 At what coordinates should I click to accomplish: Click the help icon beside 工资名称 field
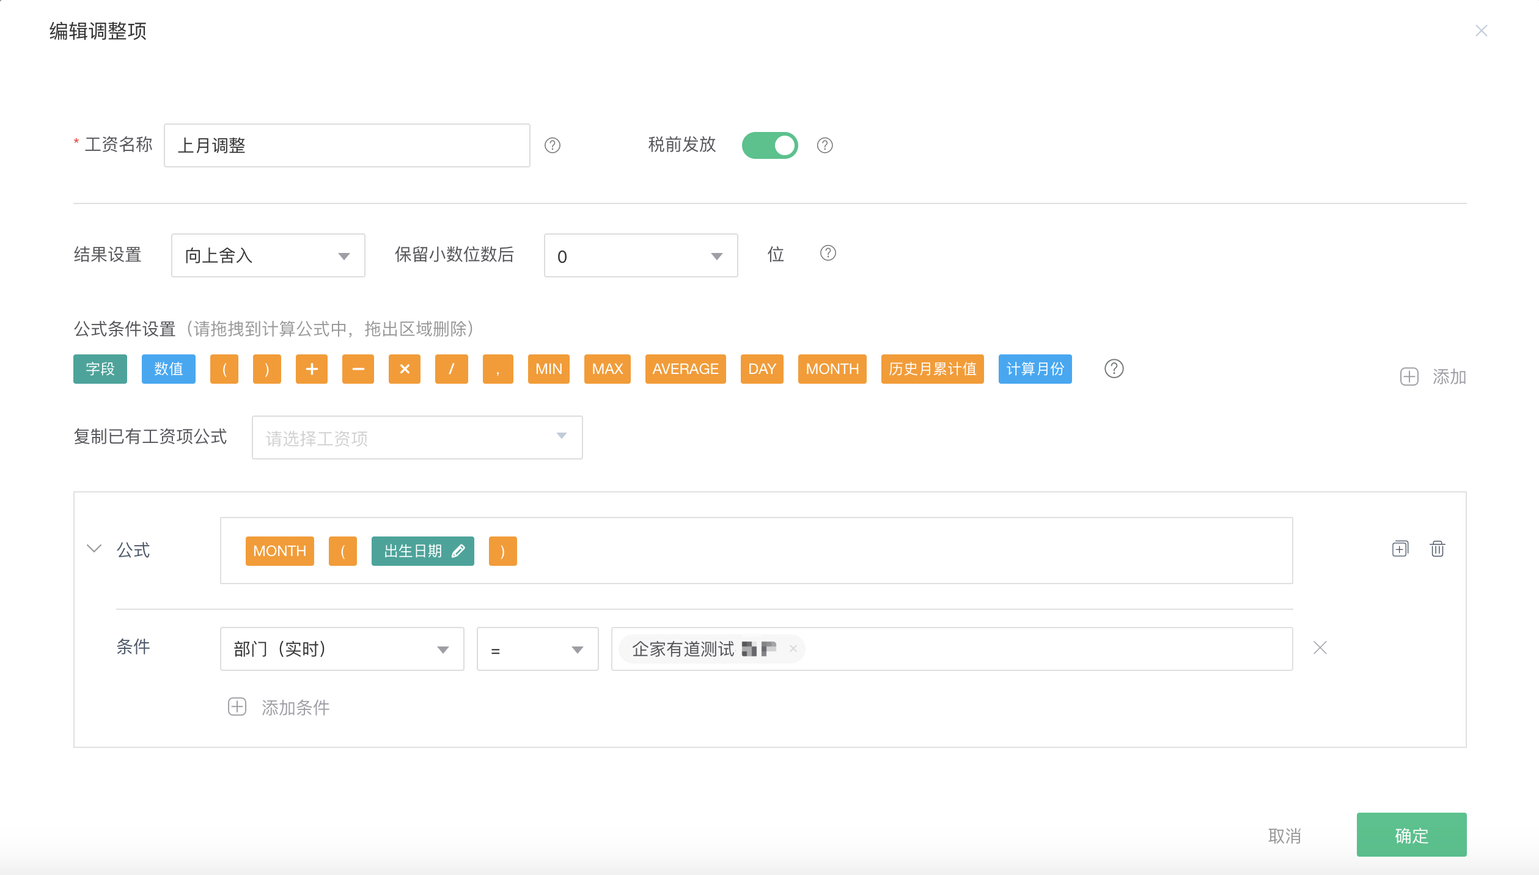[553, 145]
